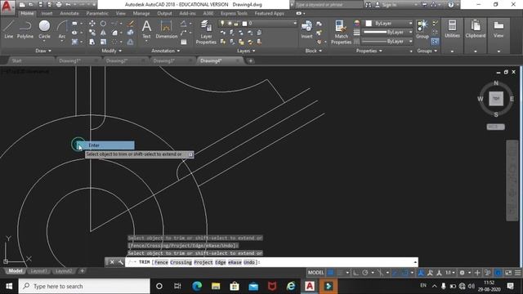523x294 pixels.
Task: Expand the Modify panel
Action: 112,51
